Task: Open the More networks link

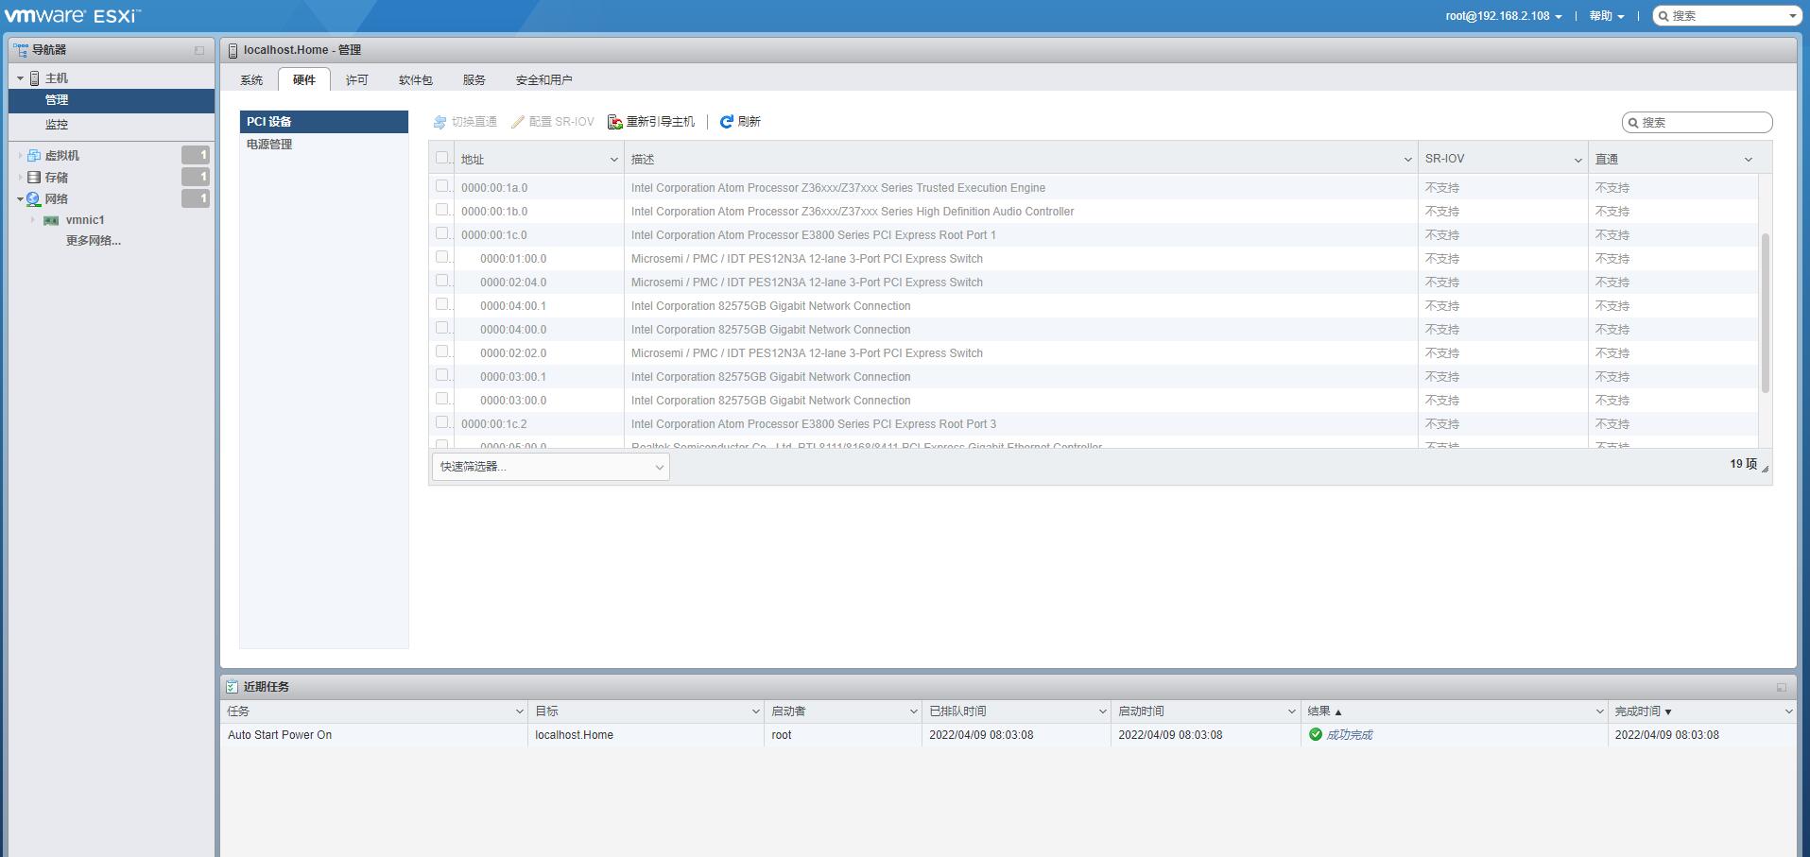Action: [94, 241]
